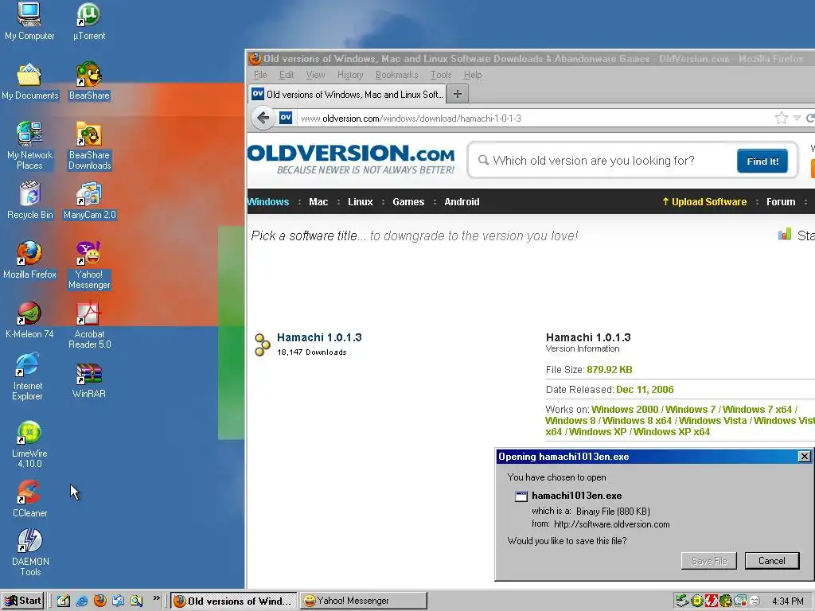
Task: Switch to the Firefox taskbar button
Action: [234, 601]
